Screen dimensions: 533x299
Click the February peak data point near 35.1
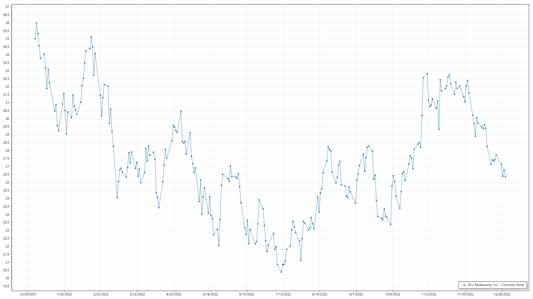(x=91, y=37)
